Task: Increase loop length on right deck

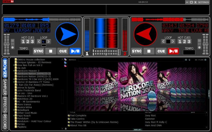Action: pos(173,41)
